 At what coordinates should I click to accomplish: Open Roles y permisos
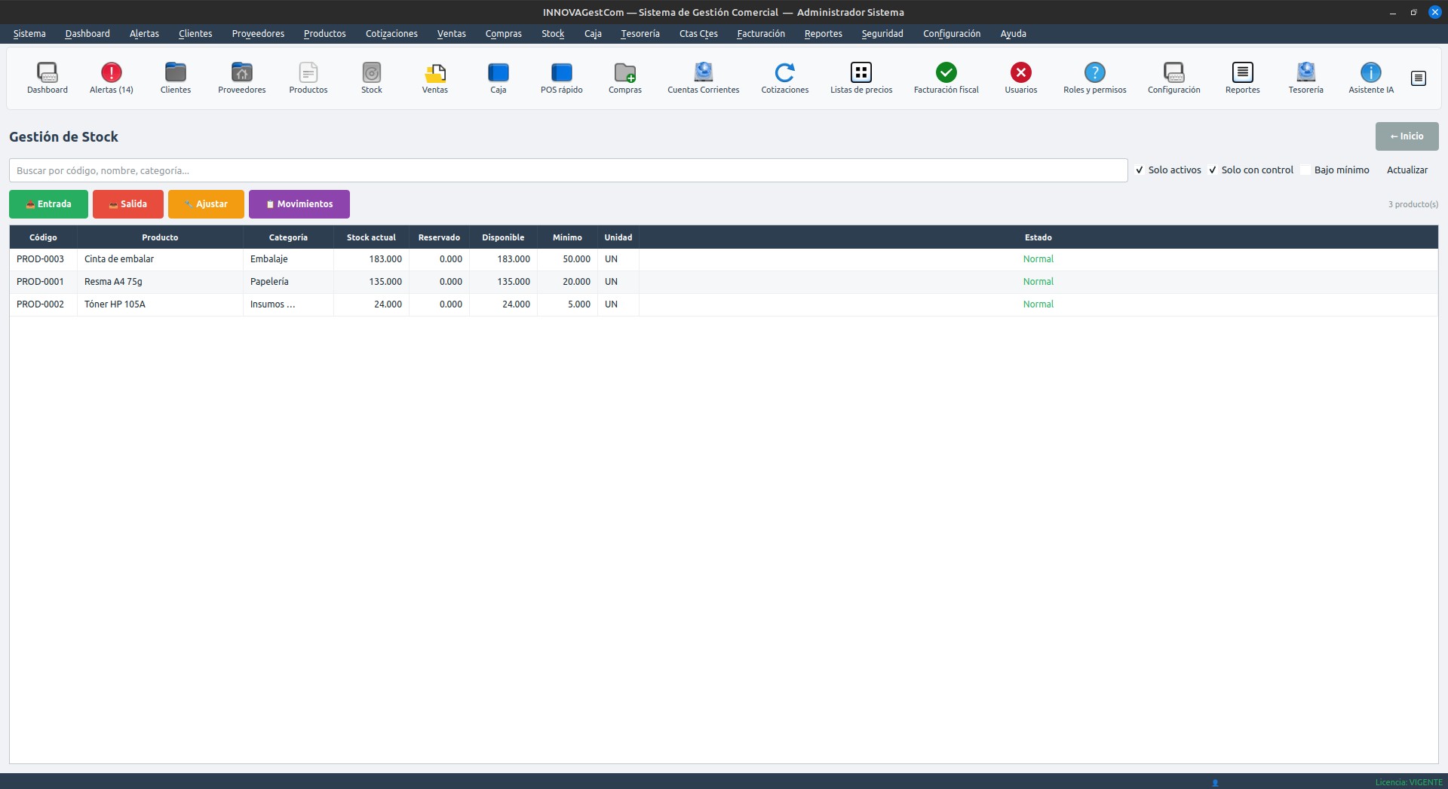1094,78
